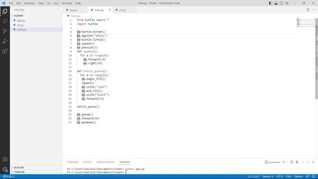Viewport: 318px width, 179px height.
Task: Click errors and warnings status indicator
Action: (x=8, y=177)
